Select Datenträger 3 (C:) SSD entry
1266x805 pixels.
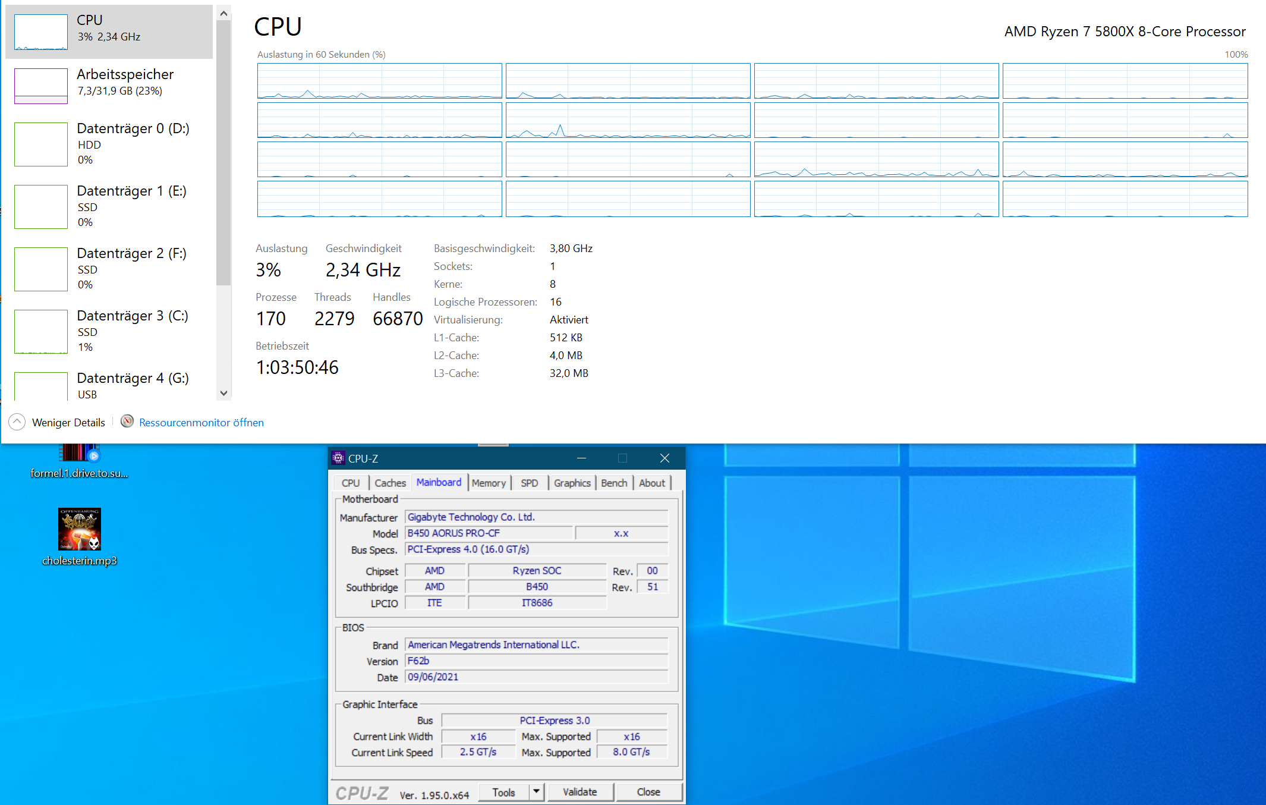(110, 331)
